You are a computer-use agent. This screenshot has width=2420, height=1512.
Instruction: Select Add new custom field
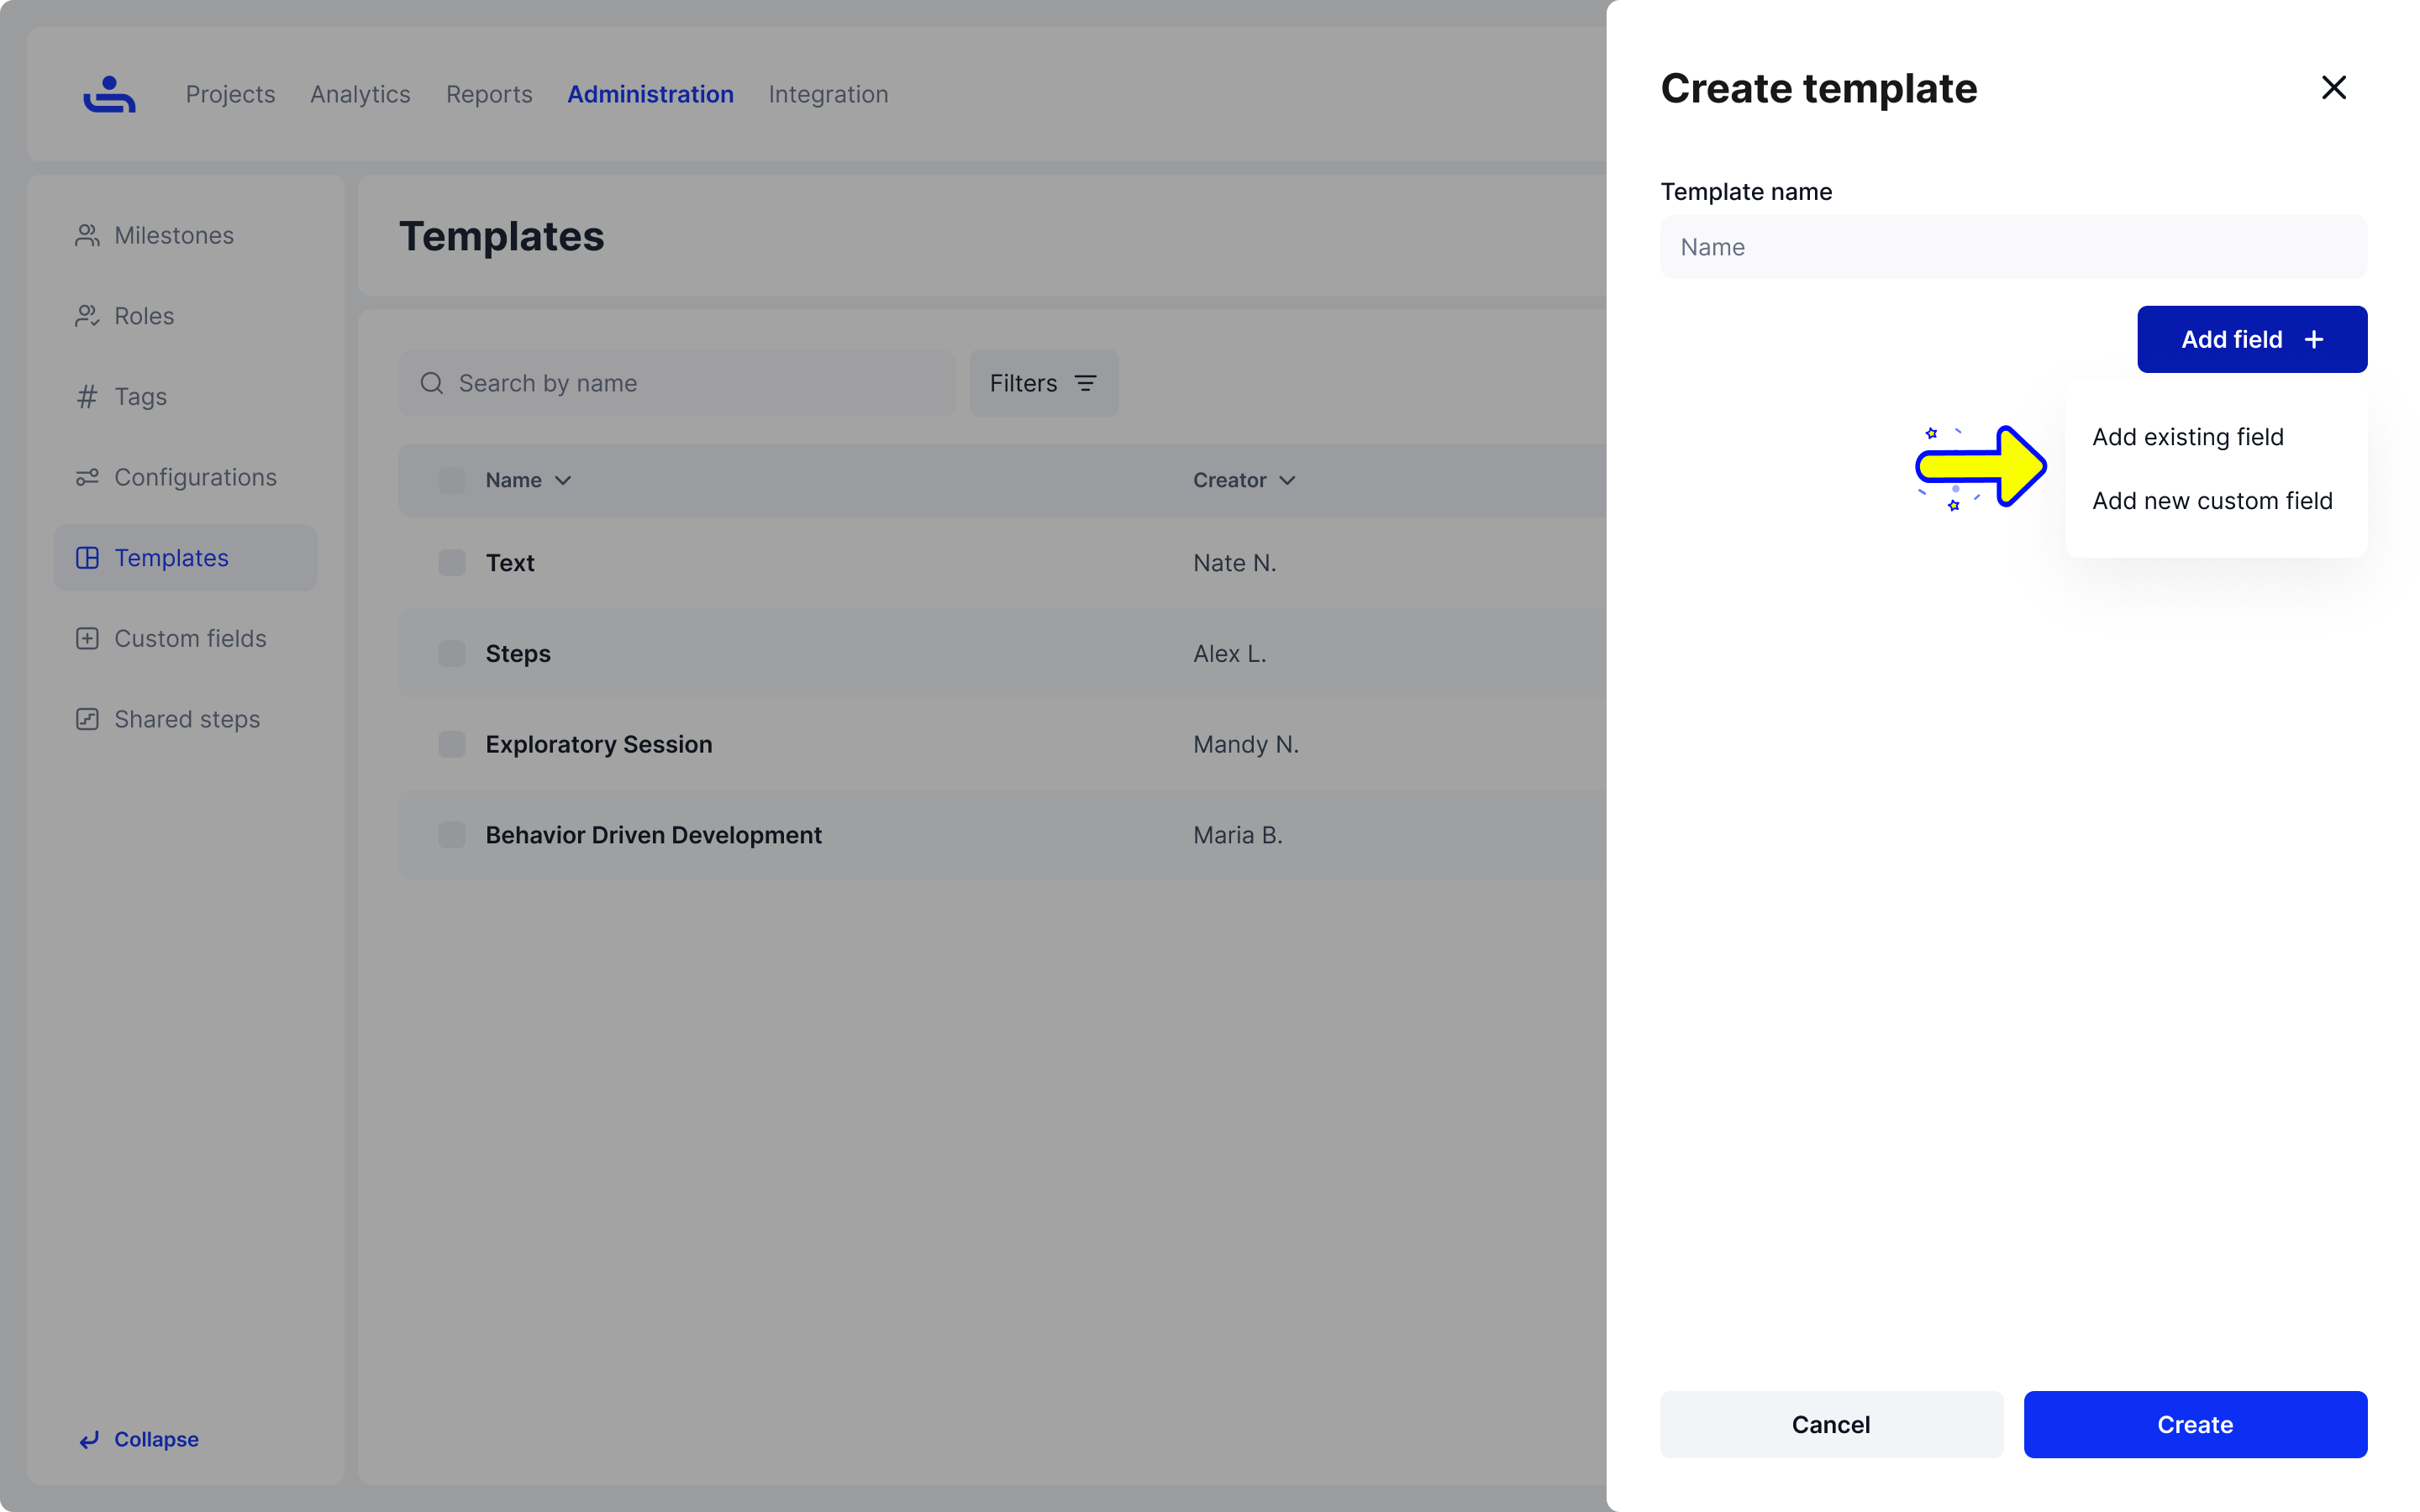click(2212, 501)
